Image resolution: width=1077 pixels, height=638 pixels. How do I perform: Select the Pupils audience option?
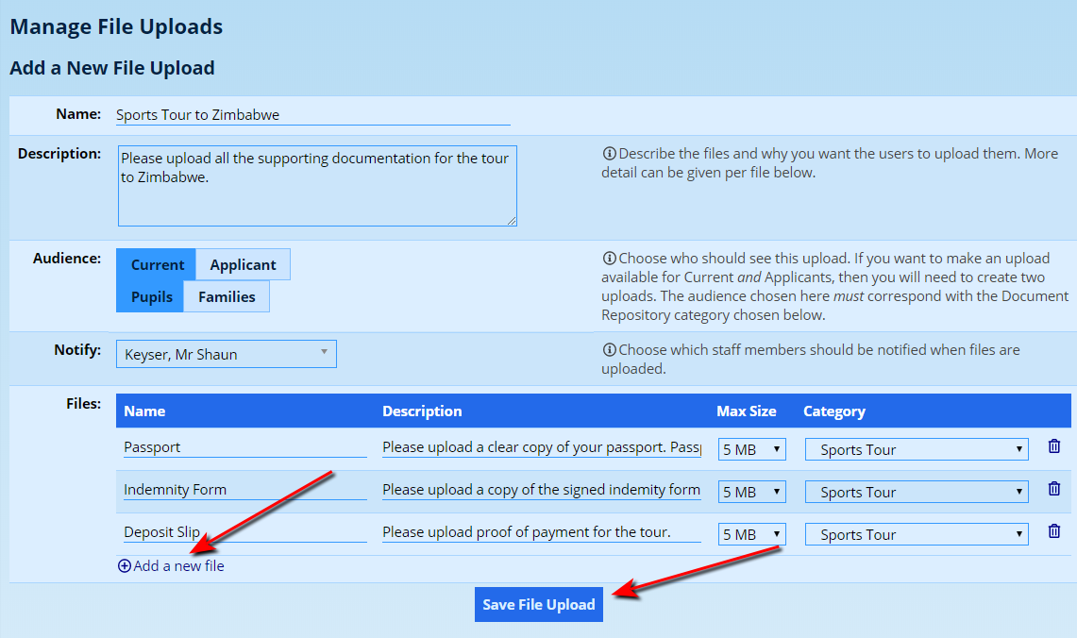click(x=151, y=297)
